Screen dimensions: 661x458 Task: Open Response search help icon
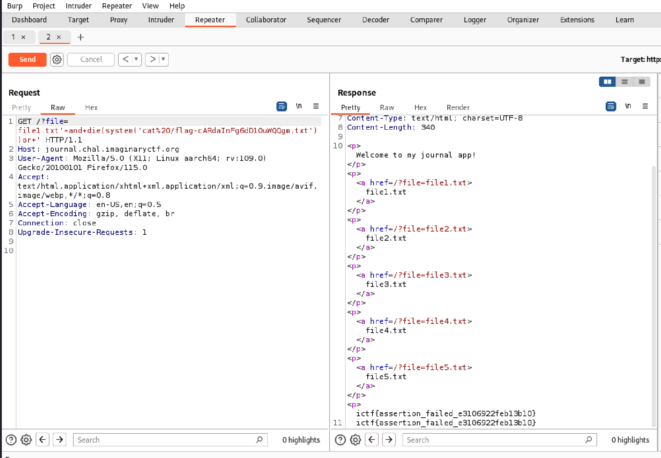[341, 440]
